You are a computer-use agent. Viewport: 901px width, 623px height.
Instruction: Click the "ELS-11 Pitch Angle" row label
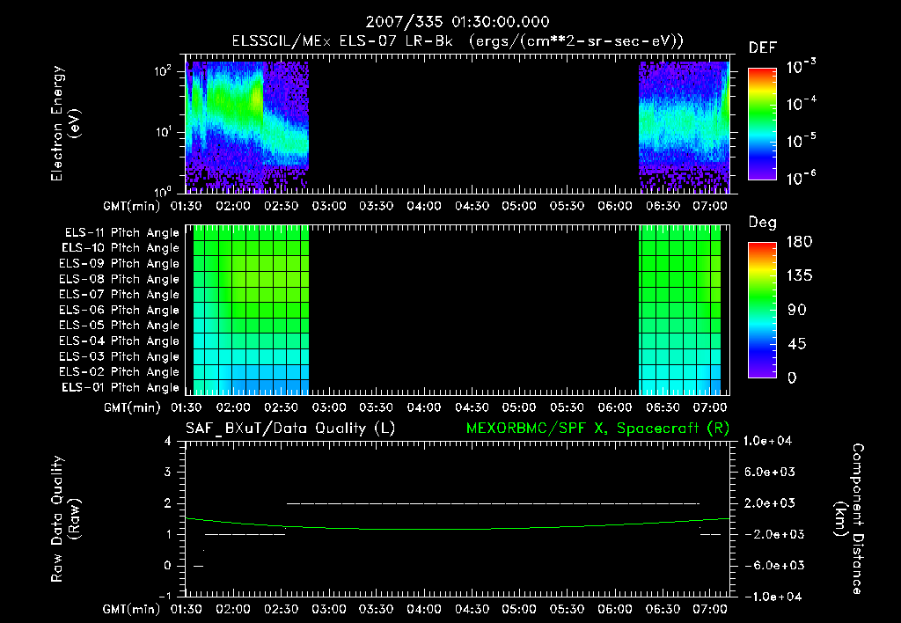(121, 233)
